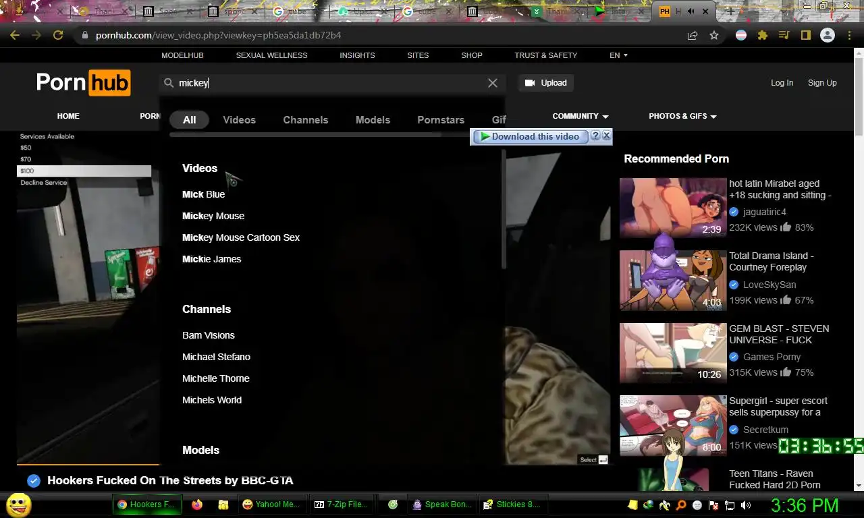The width and height of the screenshot is (864, 518).
Task: Click the yellow sticky note tray icon
Action: (632, 505)
